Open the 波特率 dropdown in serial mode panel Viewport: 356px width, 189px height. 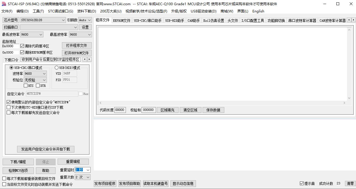[x=35, y=74]
